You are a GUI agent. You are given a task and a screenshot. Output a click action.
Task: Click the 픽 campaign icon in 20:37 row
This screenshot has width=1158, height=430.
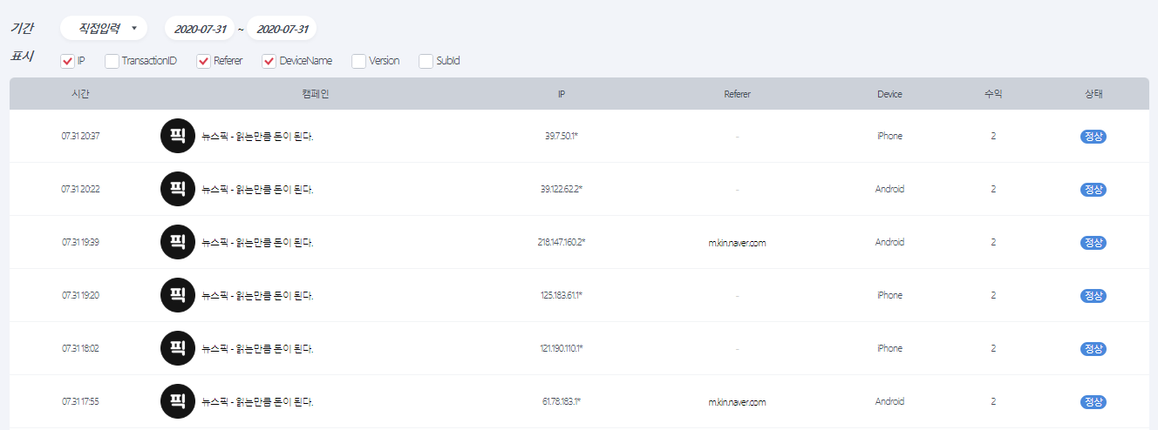178,136
